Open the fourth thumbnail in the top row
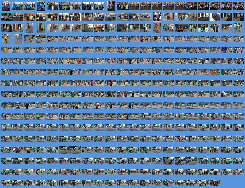 coord(41,6)
